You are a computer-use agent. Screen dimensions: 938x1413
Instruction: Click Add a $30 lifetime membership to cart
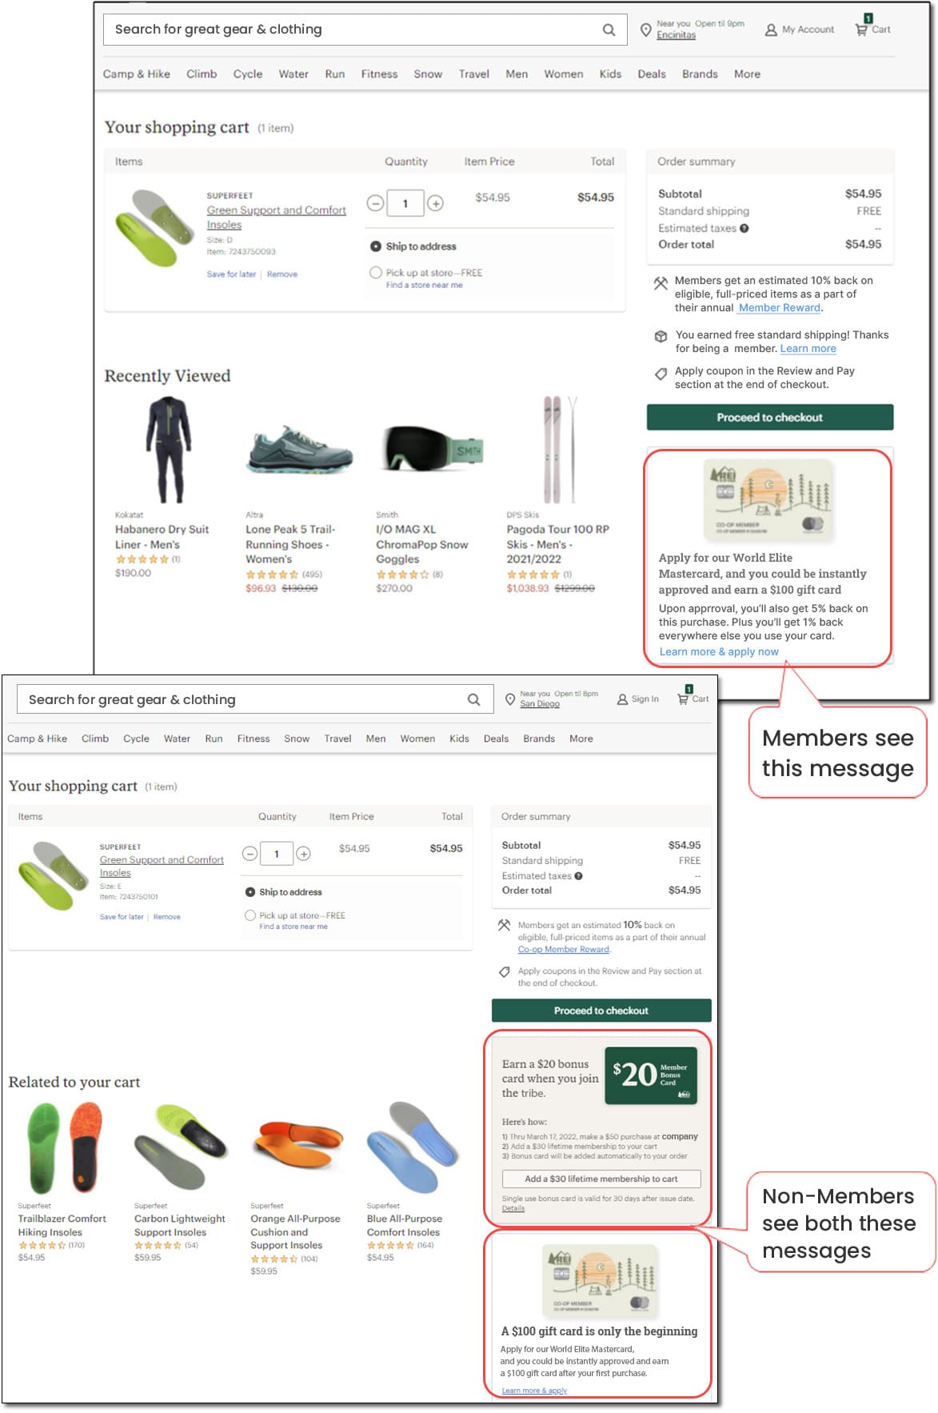pos(601,1179)
